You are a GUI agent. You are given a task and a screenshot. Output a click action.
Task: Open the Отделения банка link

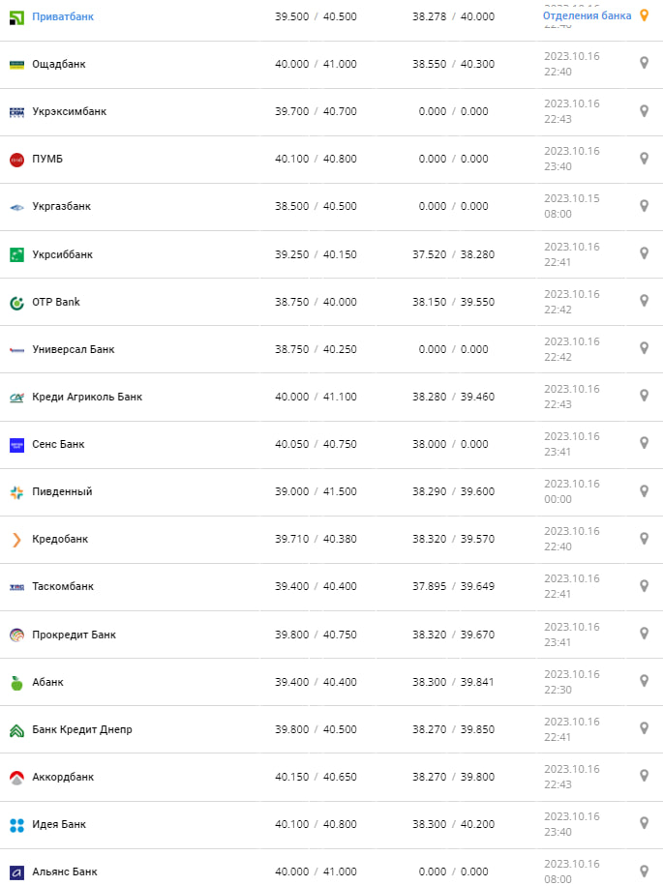587,15
